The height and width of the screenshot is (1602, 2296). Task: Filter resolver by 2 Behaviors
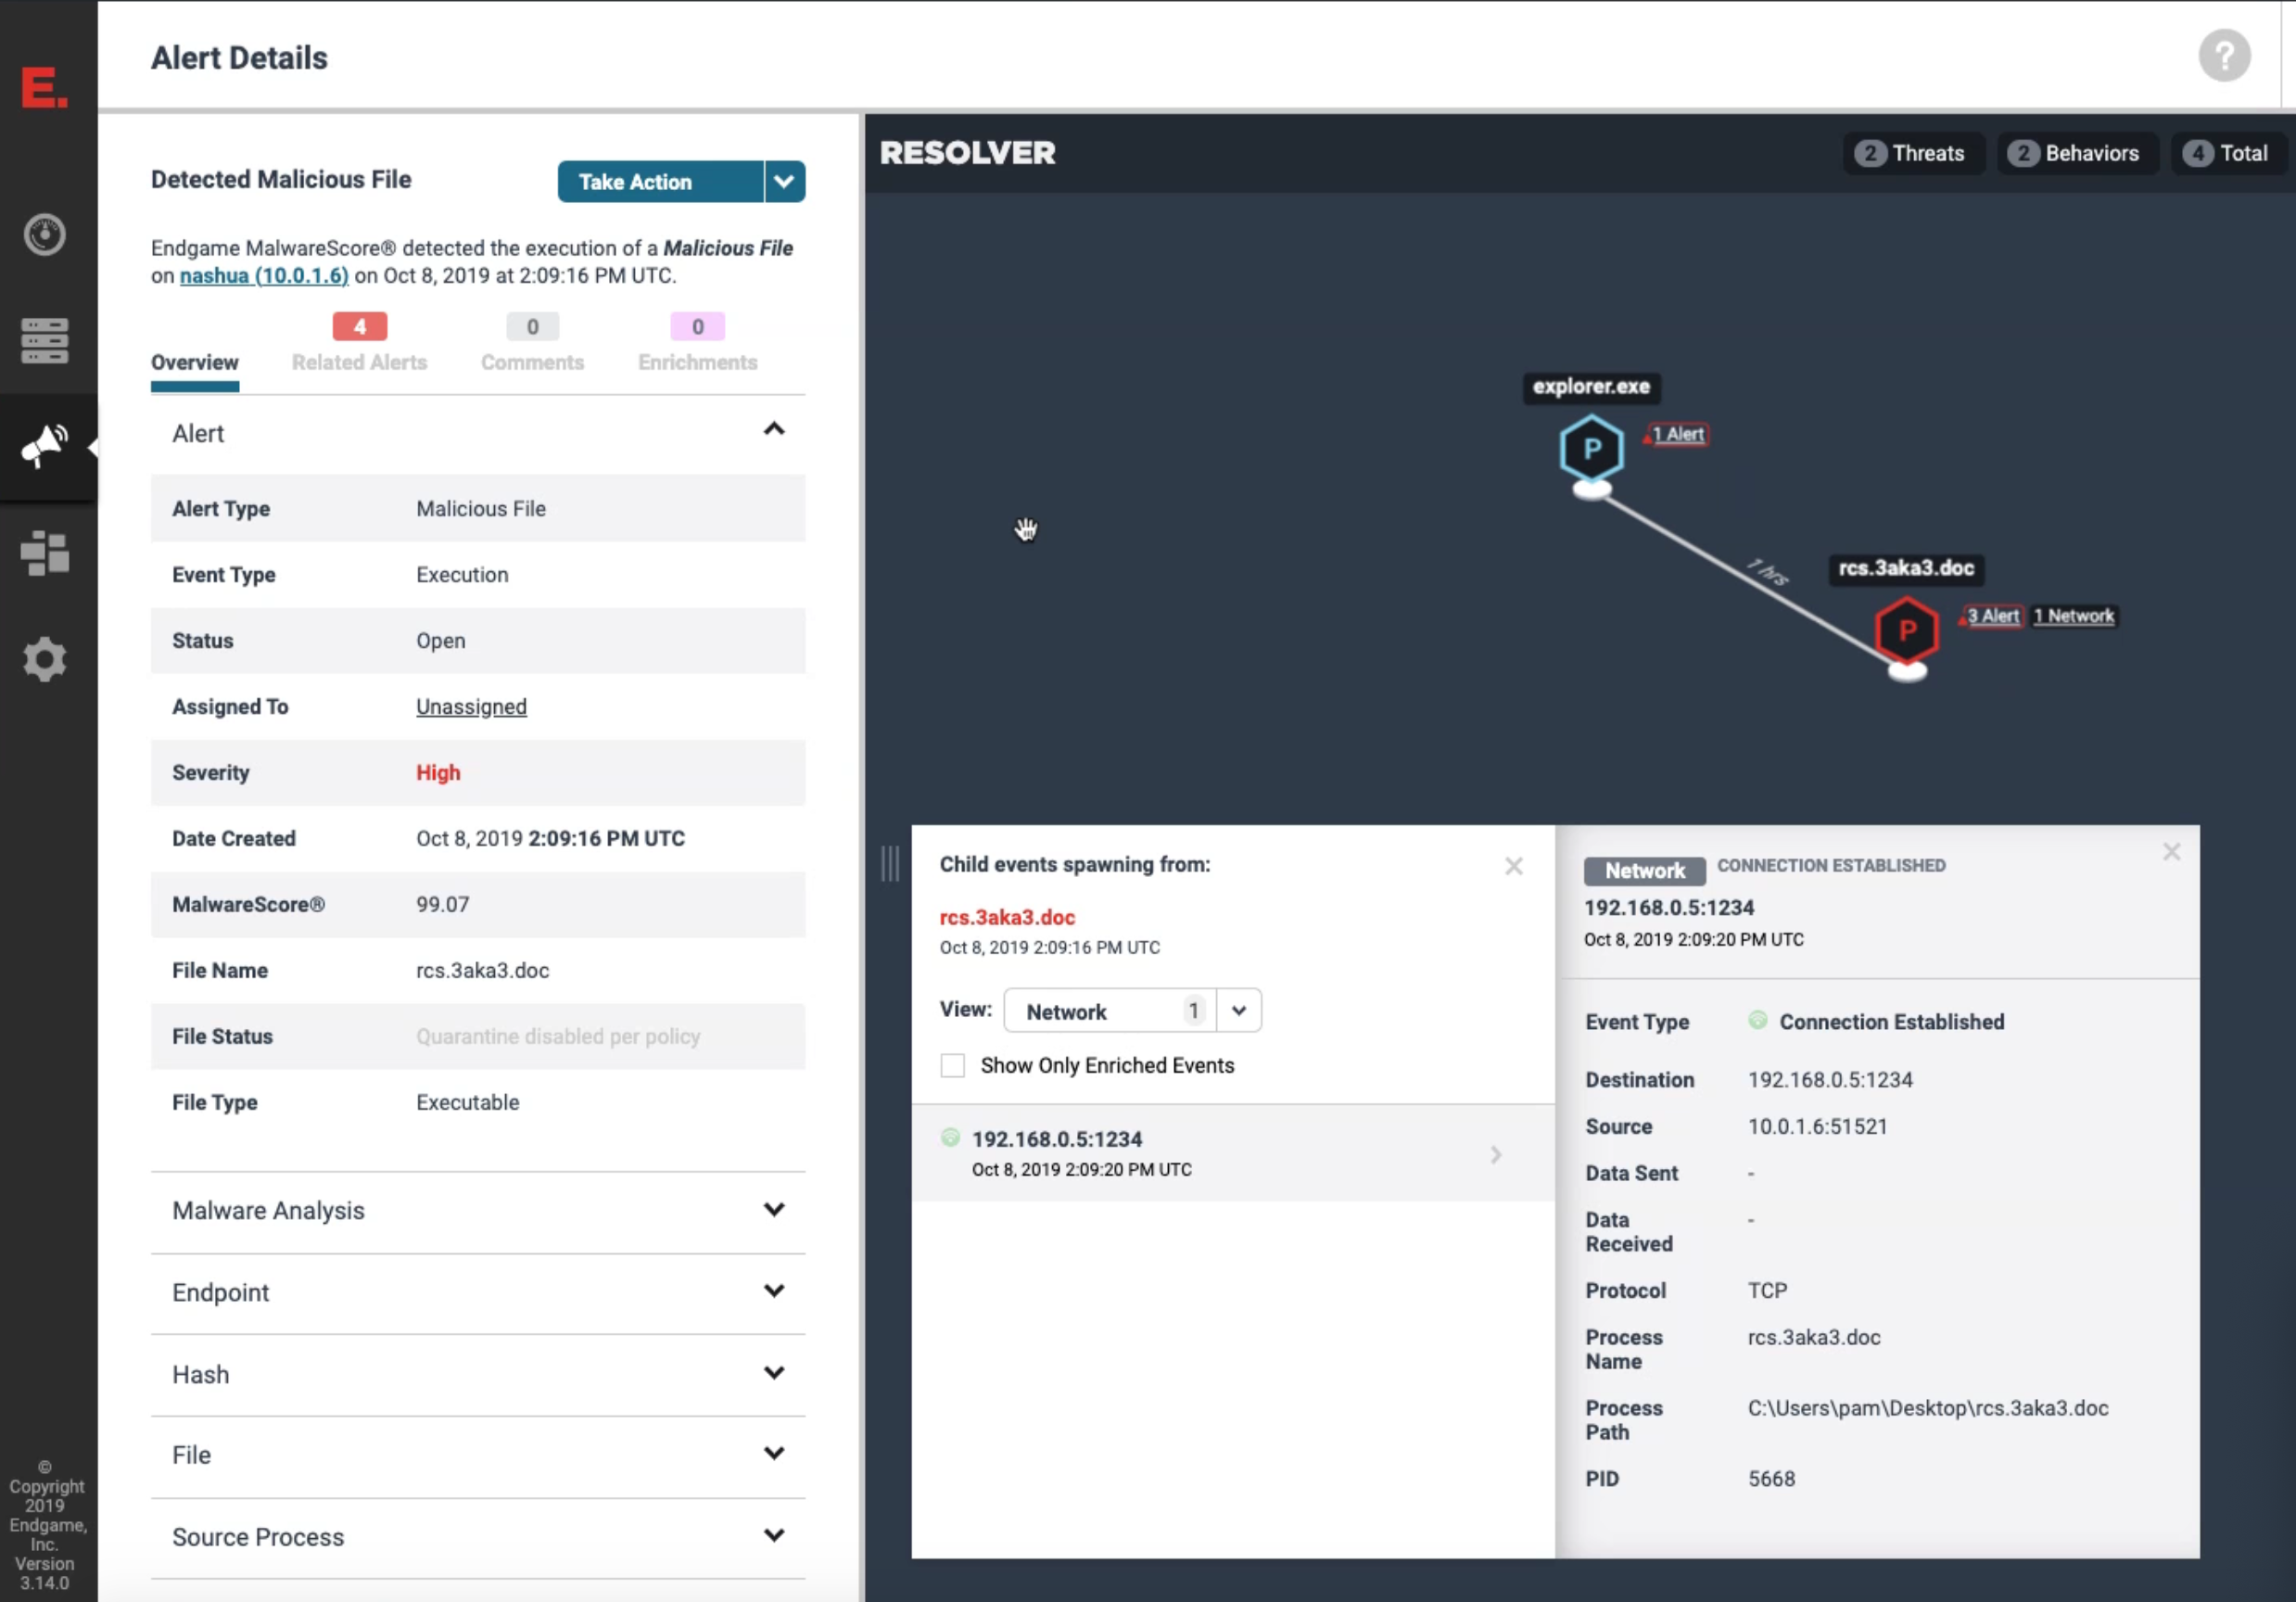(2076, 154)
